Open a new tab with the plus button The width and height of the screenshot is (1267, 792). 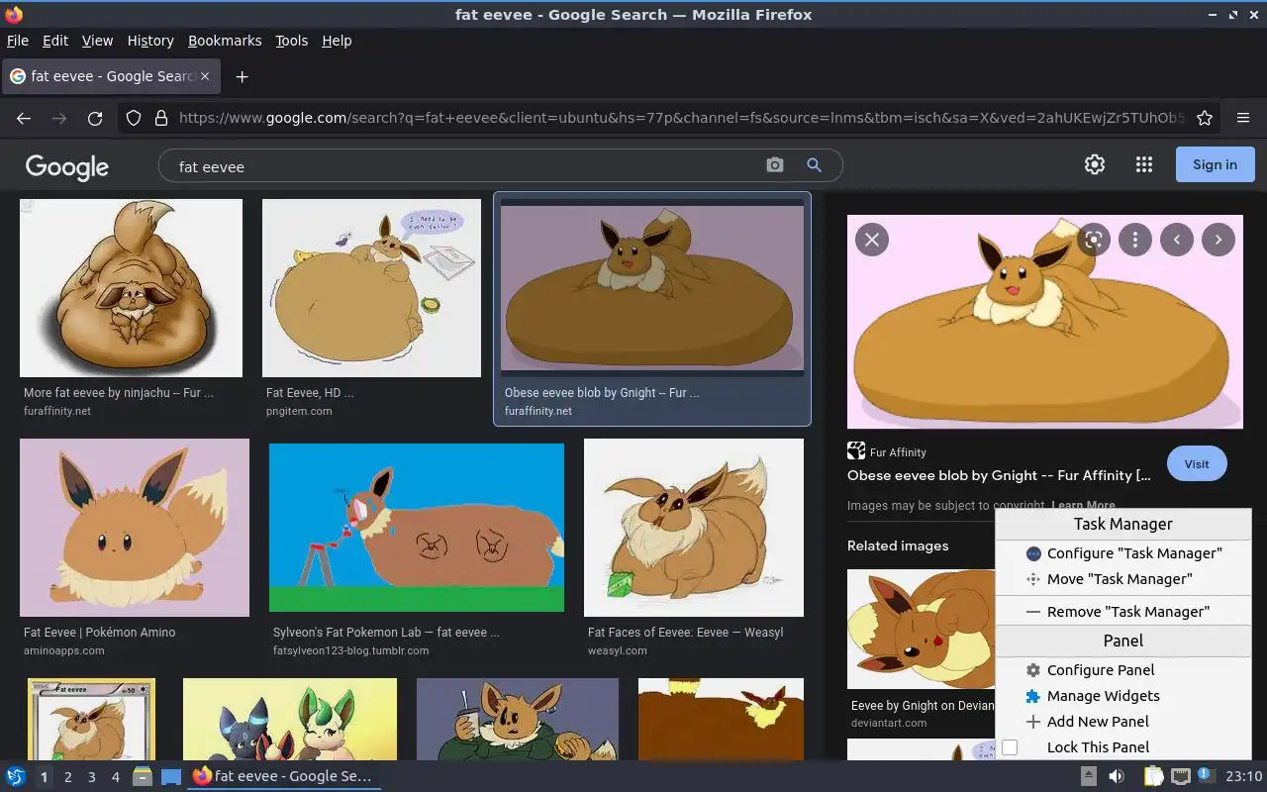click(x=242, y=76)
